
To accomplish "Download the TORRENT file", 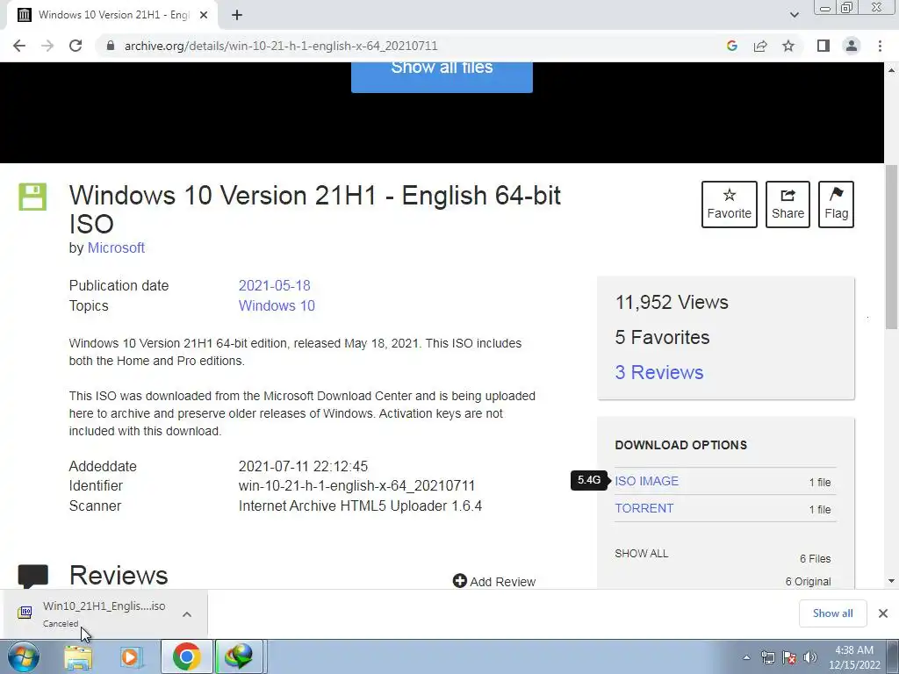I will pos(644,508).
